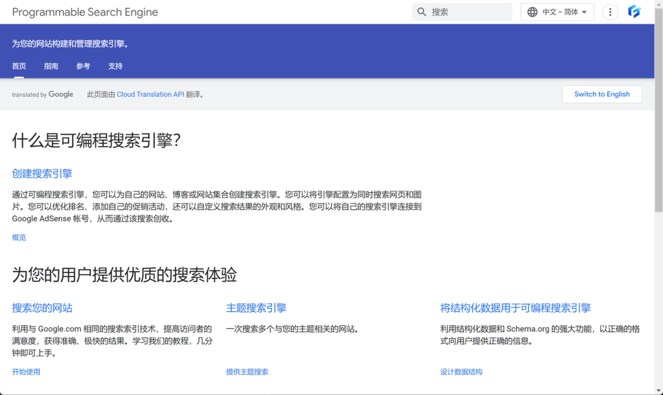This screenshot has height=395, width=663.
Task: Click the blue hexagon account avatar
Action: [634, 12]
